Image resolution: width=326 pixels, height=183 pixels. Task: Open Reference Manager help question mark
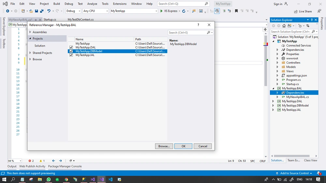[x=198, y=25]
